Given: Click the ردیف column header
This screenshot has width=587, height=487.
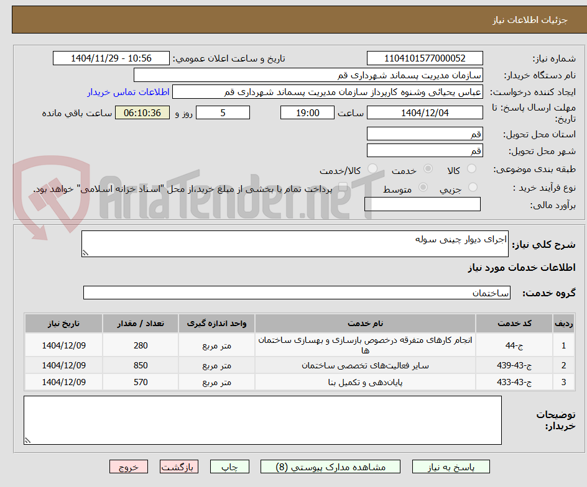Looking at the screenshot, I should click(564, 324).
